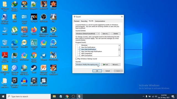The width and height of the screenshot is (177, 99).
Task: Select the Scavengers desktop icon
Action: (44, 82)
